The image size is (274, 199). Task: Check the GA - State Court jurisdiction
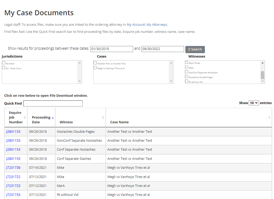(x=4, y=68)
